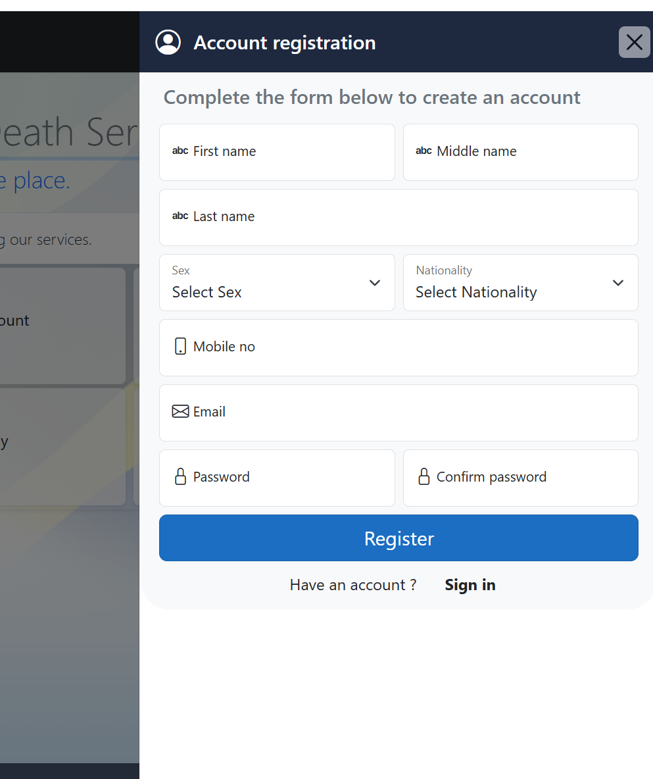This screenshot has width=653, height=779.
Task: Close the Account registration panel
Action: point(634,43)
